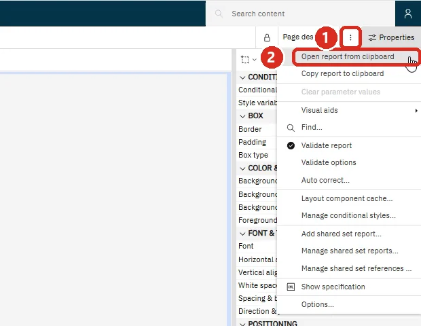Click the select ancestor dashed-box icon
The image size is (421, 326).
coord(244,59)
